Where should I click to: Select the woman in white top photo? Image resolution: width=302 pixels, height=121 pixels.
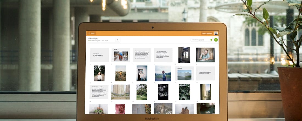pyautogui.click(x=99, y=73)
